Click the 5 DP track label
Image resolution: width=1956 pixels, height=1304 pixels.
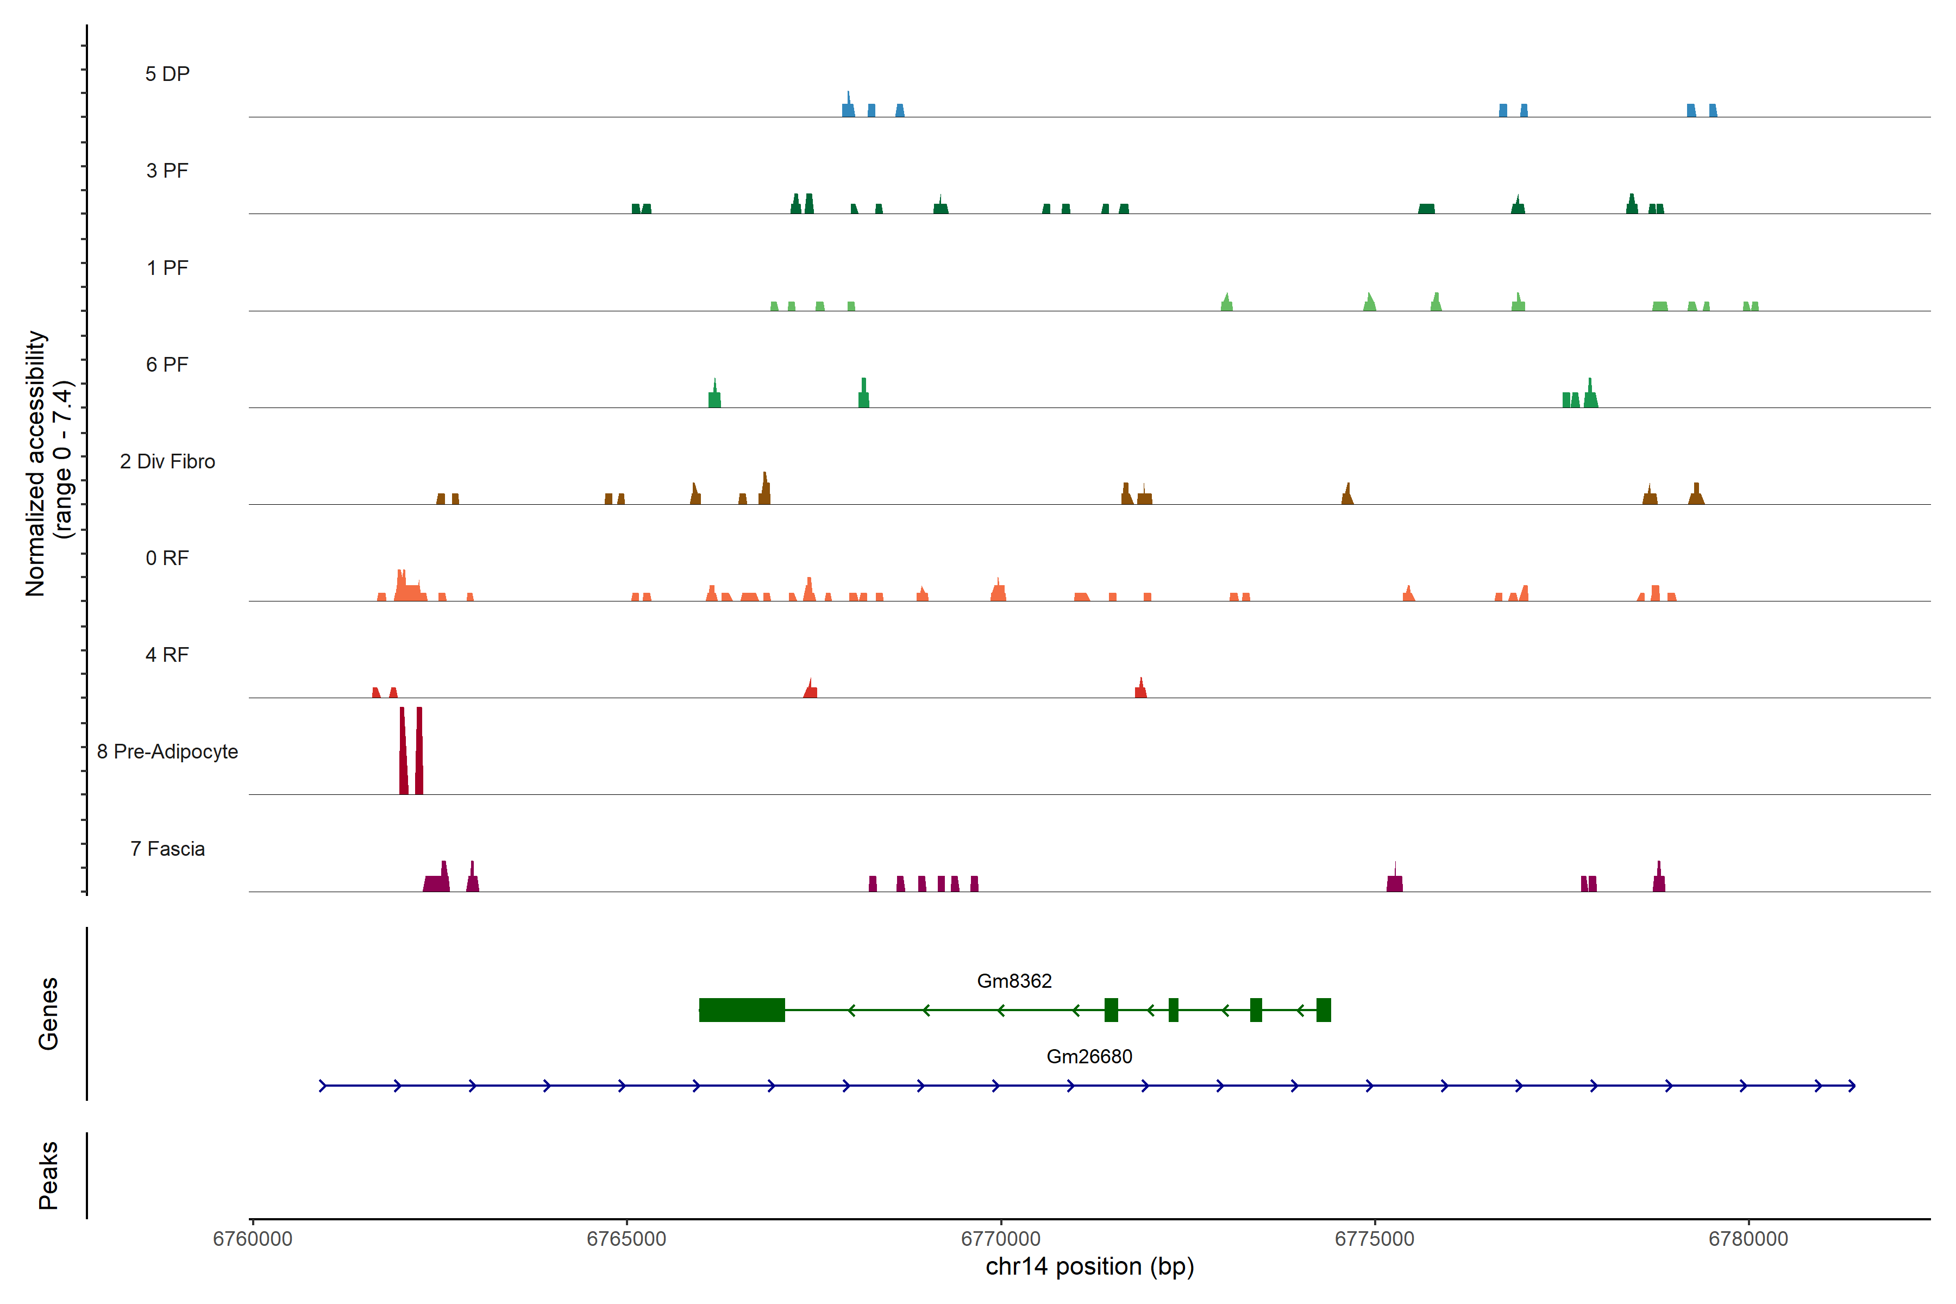click(x=167, y=74)
